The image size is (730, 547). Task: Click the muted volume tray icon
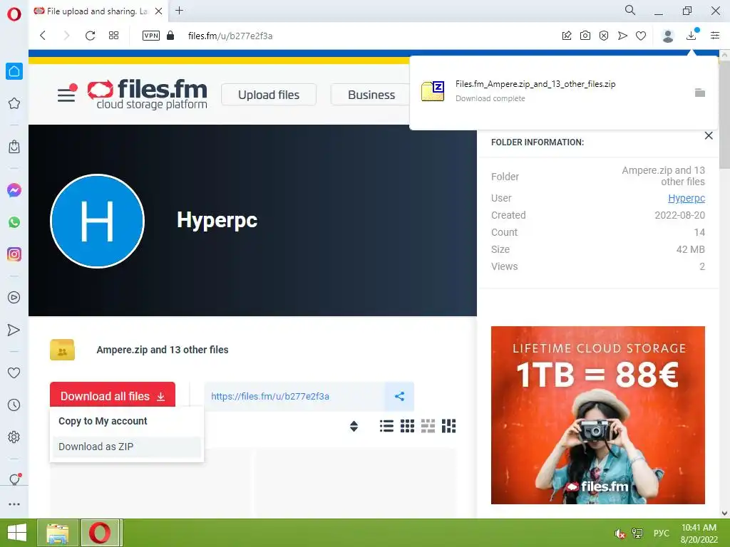[x=620, y=533]
